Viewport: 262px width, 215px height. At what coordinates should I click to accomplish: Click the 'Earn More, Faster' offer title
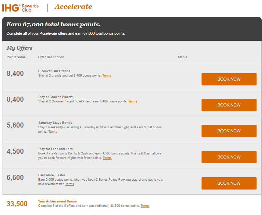[x=52, y=175]
